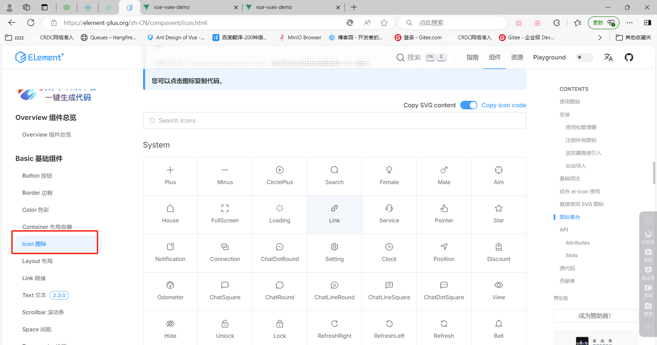
Task: Switch the dark mode theme toggle
Action: click(x=584, y=57)
